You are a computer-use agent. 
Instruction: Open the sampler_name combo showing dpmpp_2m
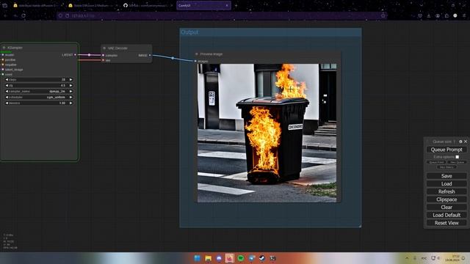click(39, 91)
